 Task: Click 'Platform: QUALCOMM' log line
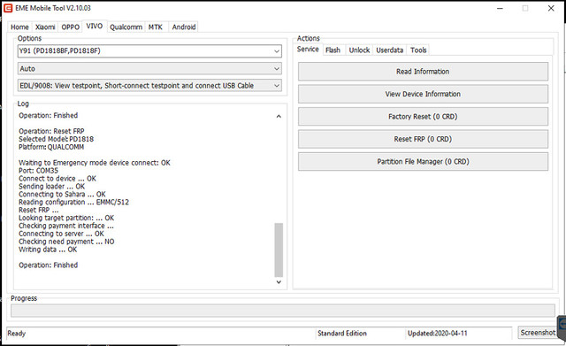click(x=51, y=147)
